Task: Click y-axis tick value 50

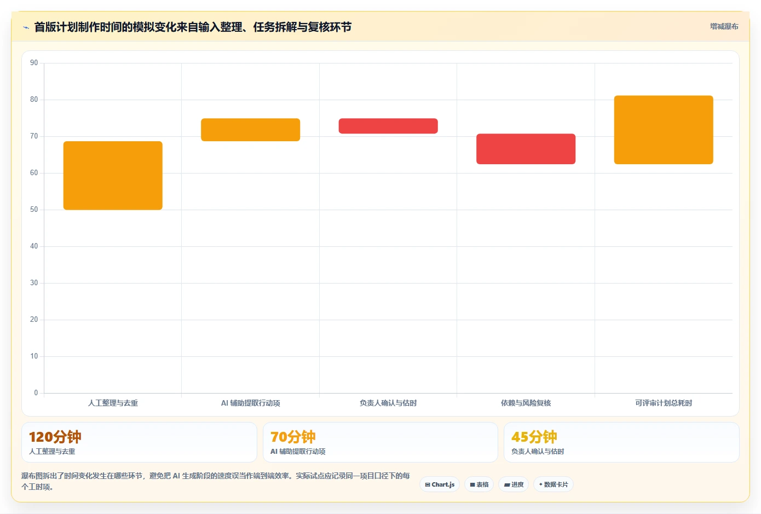Action: 34,210
